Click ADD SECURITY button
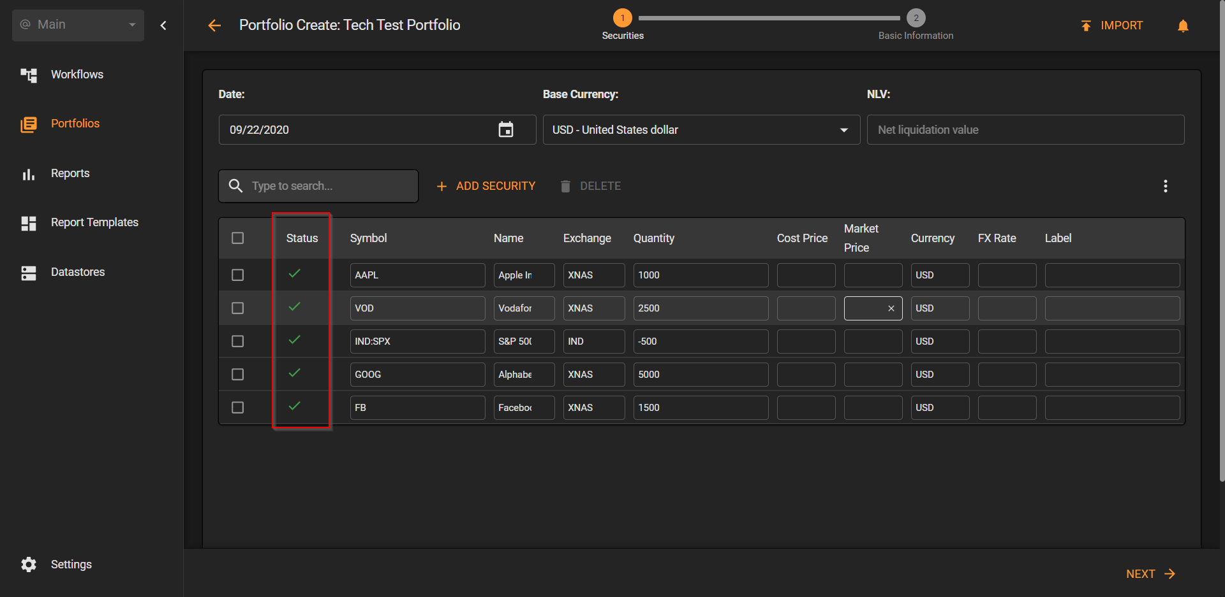 (486, 186)
